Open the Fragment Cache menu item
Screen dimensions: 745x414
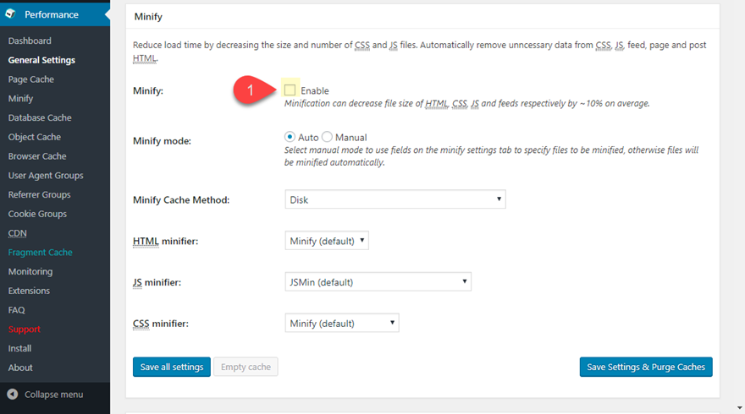[x=40, y=253]
